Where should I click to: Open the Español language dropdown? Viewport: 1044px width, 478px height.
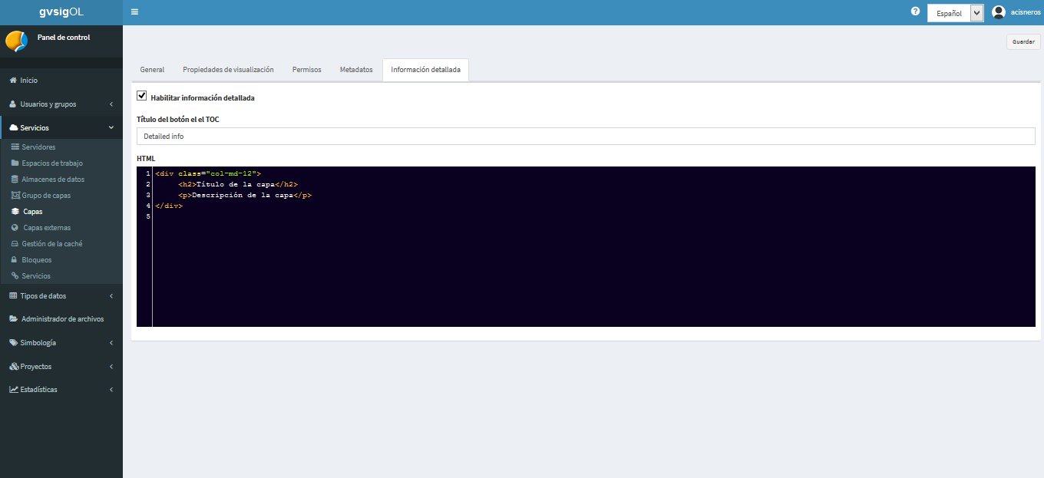[x=955, y=13]
